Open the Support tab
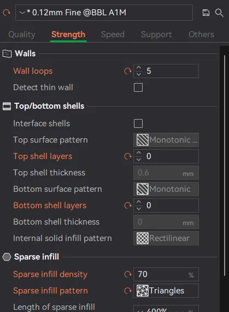229x312 pixels. pos(156,34)
